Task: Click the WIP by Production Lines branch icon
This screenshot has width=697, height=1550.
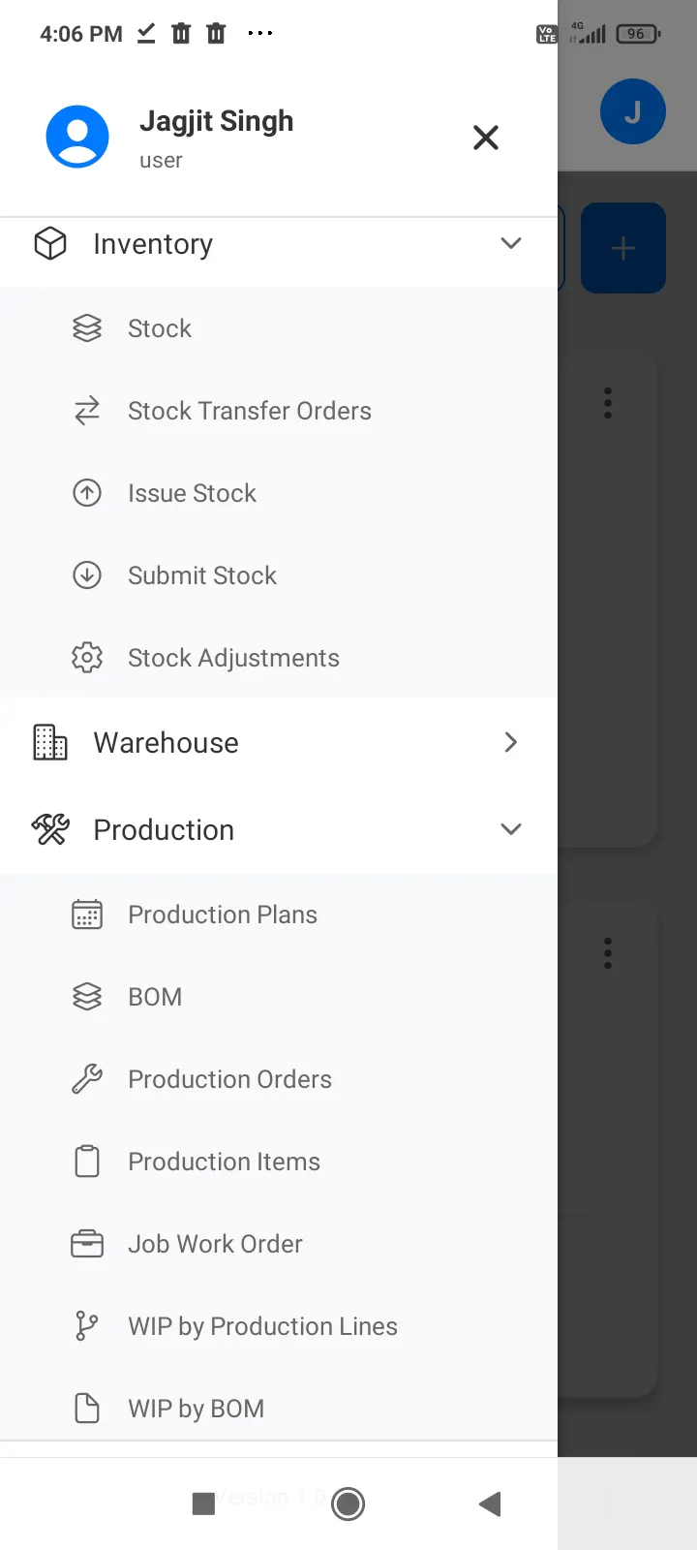Action: pos(87,1326)
